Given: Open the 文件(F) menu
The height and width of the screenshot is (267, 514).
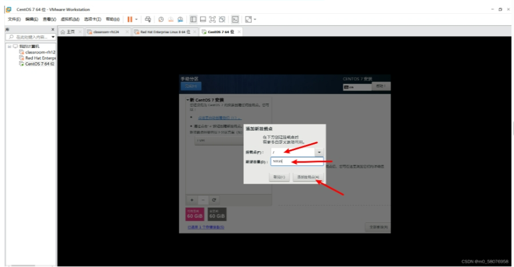Looking at the screenshot, I should click(14, 19).
